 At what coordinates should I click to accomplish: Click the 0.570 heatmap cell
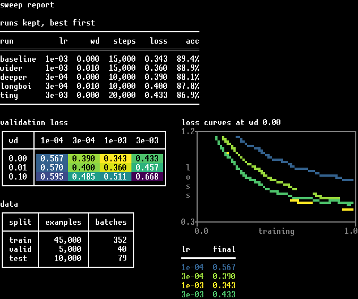[52, 168]
